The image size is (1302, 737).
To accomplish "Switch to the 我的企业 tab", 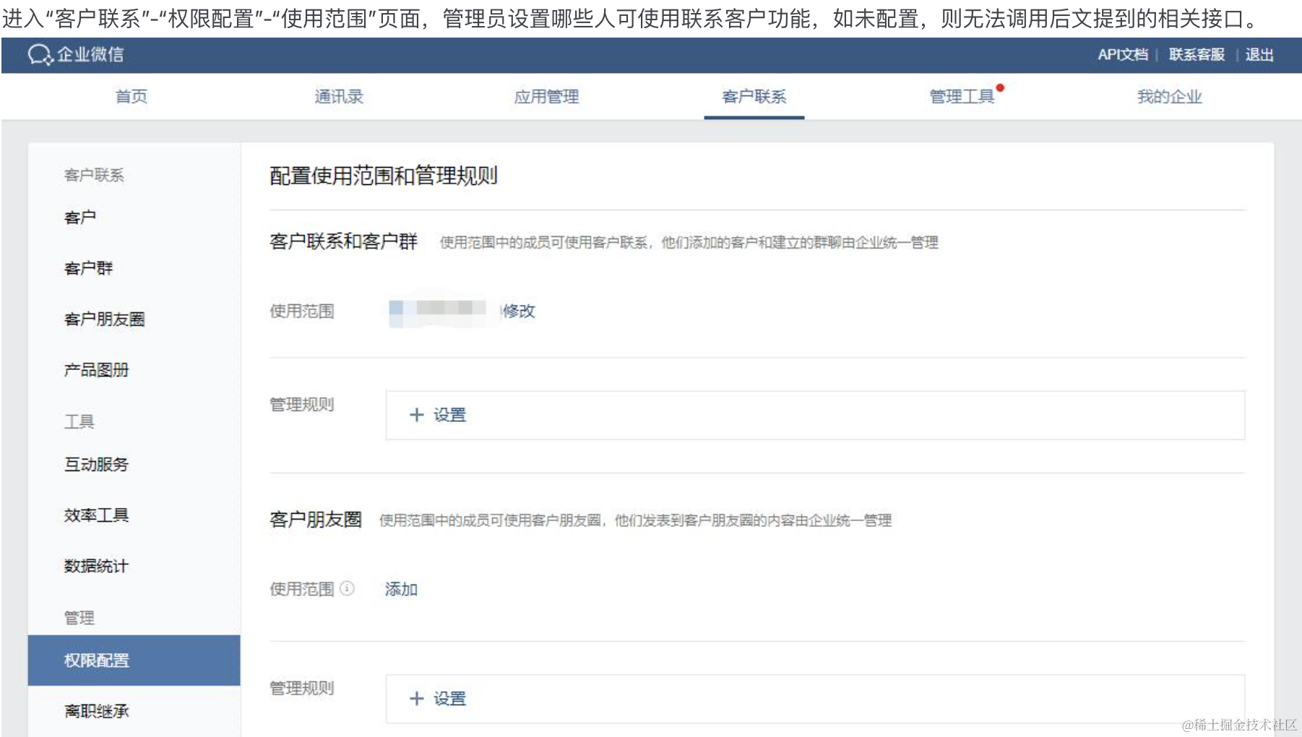I will [1169, 96].
